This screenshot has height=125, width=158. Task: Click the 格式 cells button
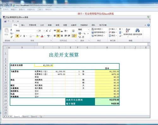[x=113, y=36]
